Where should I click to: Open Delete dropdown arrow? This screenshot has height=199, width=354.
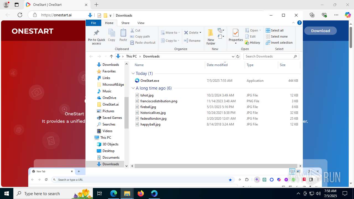[200, 33]
